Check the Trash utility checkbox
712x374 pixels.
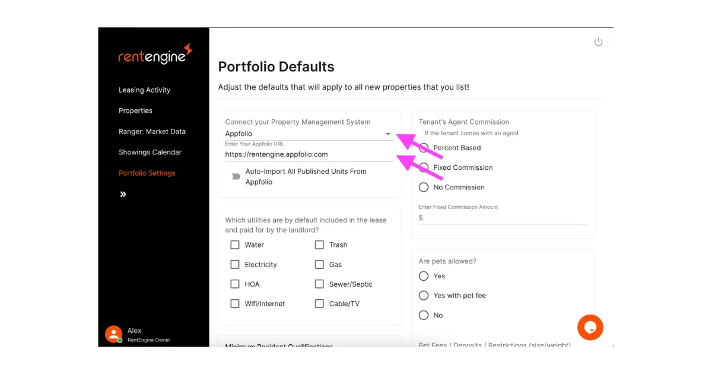[x=319, y=245]
